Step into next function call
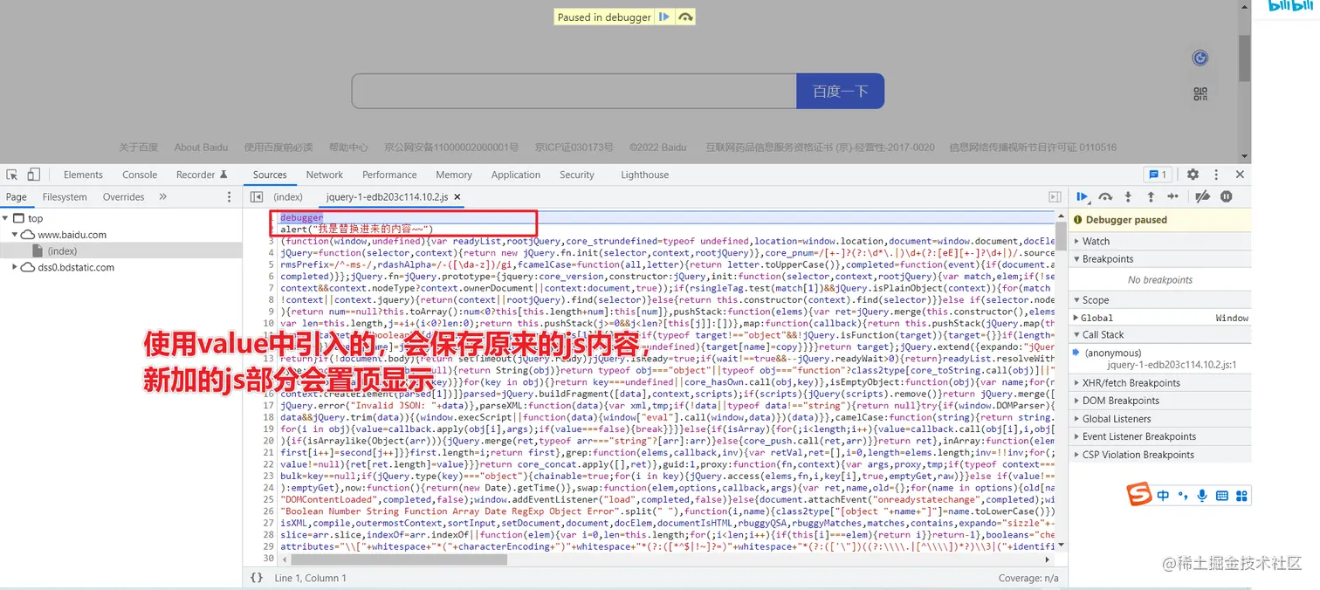The image size is (1320, 590). (x=1128, y=197)
